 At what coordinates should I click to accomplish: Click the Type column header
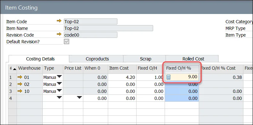coord(53,68)
